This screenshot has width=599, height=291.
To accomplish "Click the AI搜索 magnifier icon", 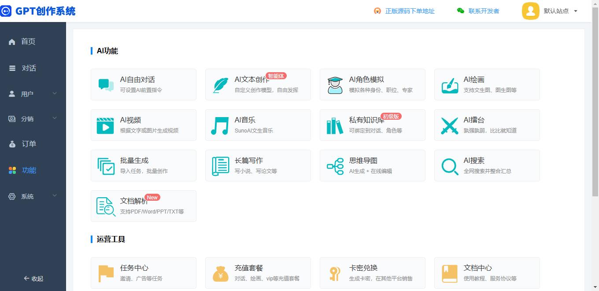I will click(450, 166).
